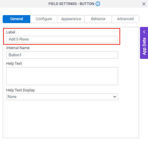Open the App Data purple tab
This screenshot has height=145, width=148.
144,43
